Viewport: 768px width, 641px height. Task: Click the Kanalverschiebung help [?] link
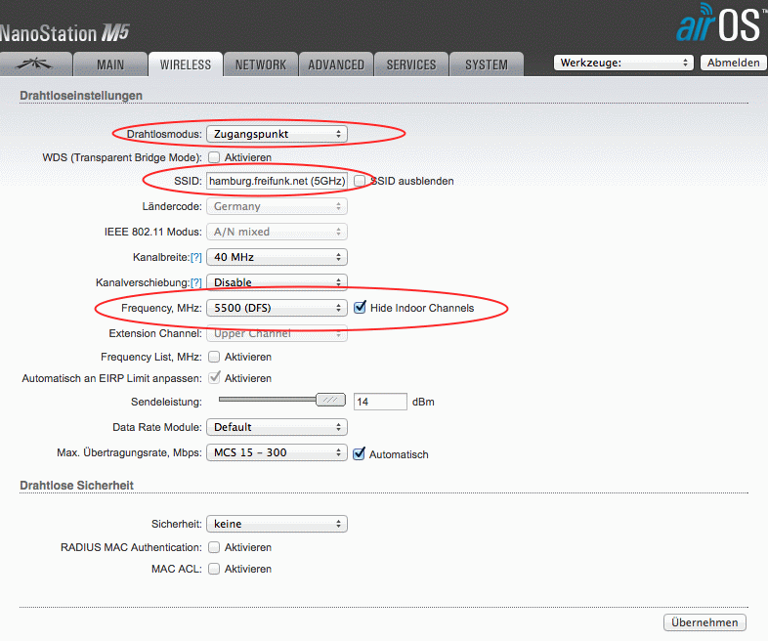tap(196, 282)
